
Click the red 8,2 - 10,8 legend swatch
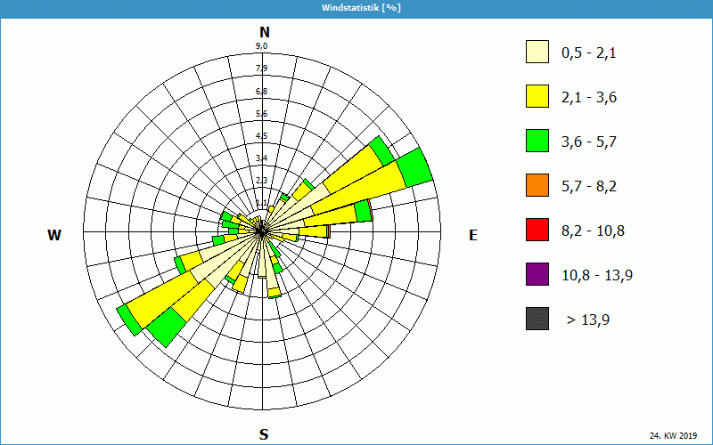(x=537, y=231)
